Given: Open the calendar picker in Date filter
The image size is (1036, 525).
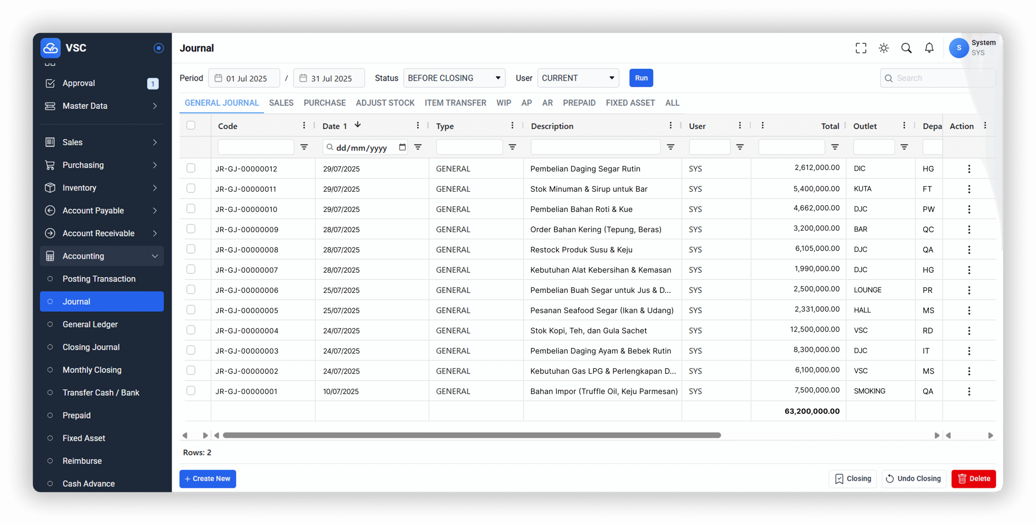Looking at the screenshot, I should [402, 147].
